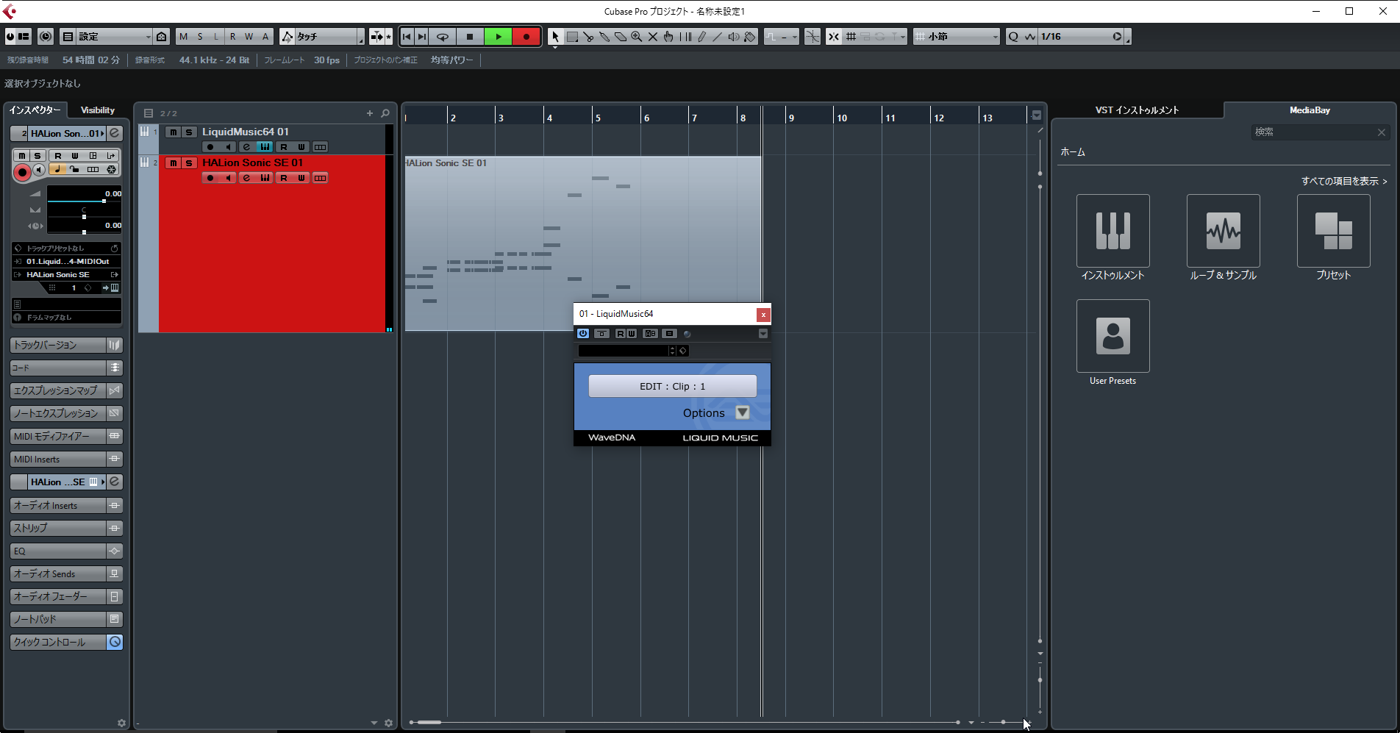1400x733 pixels.
Task: Toggle Auto-Scroll button
Action: [376, 37]
